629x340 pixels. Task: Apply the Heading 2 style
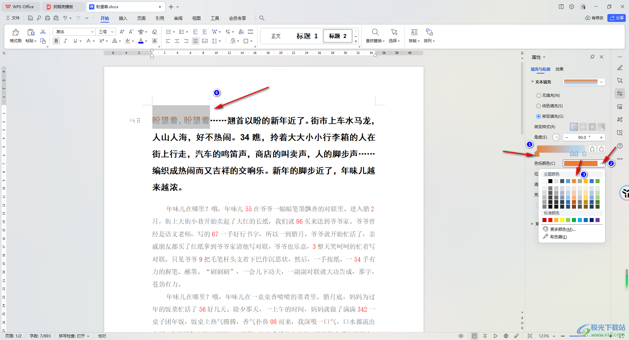click(x=338, y=36)
